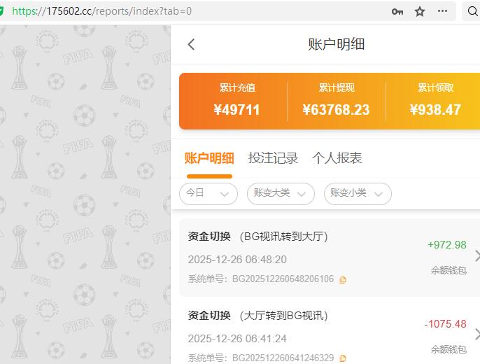Click the key password icon in address bar
Screen dimensions: 480x364
[397, 12]
